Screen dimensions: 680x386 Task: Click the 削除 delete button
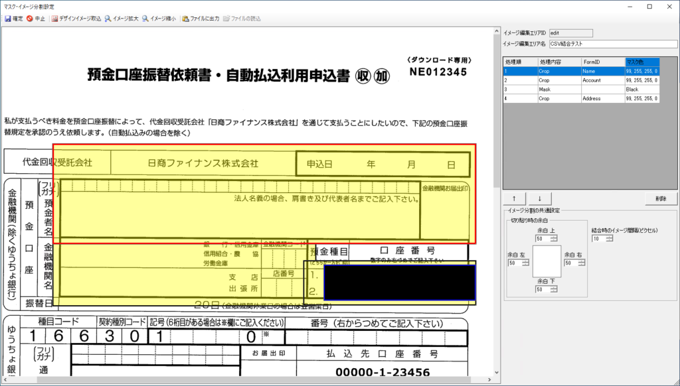(661, 198)
